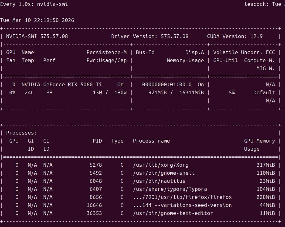The height and width of the screenshot is (227, 285).
Task: Click the firefox process path
Action: pos(182,197)
